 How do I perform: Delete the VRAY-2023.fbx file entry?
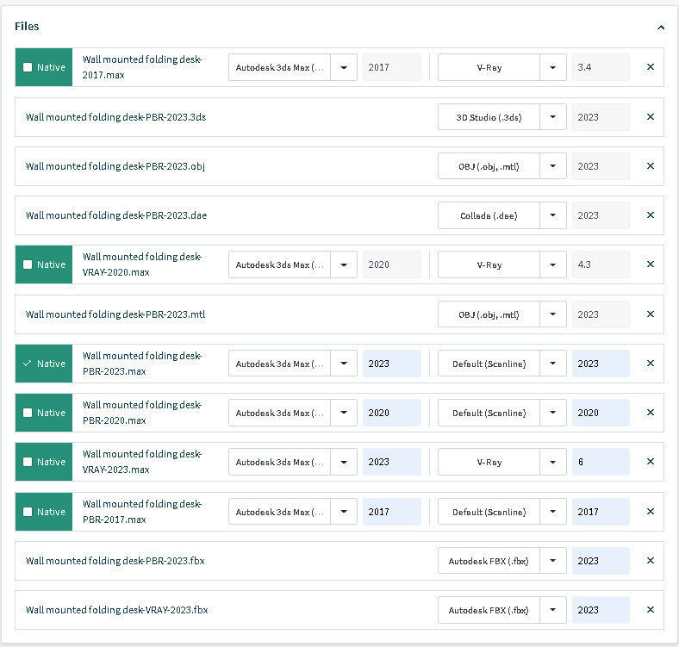[x=650, y=610]
